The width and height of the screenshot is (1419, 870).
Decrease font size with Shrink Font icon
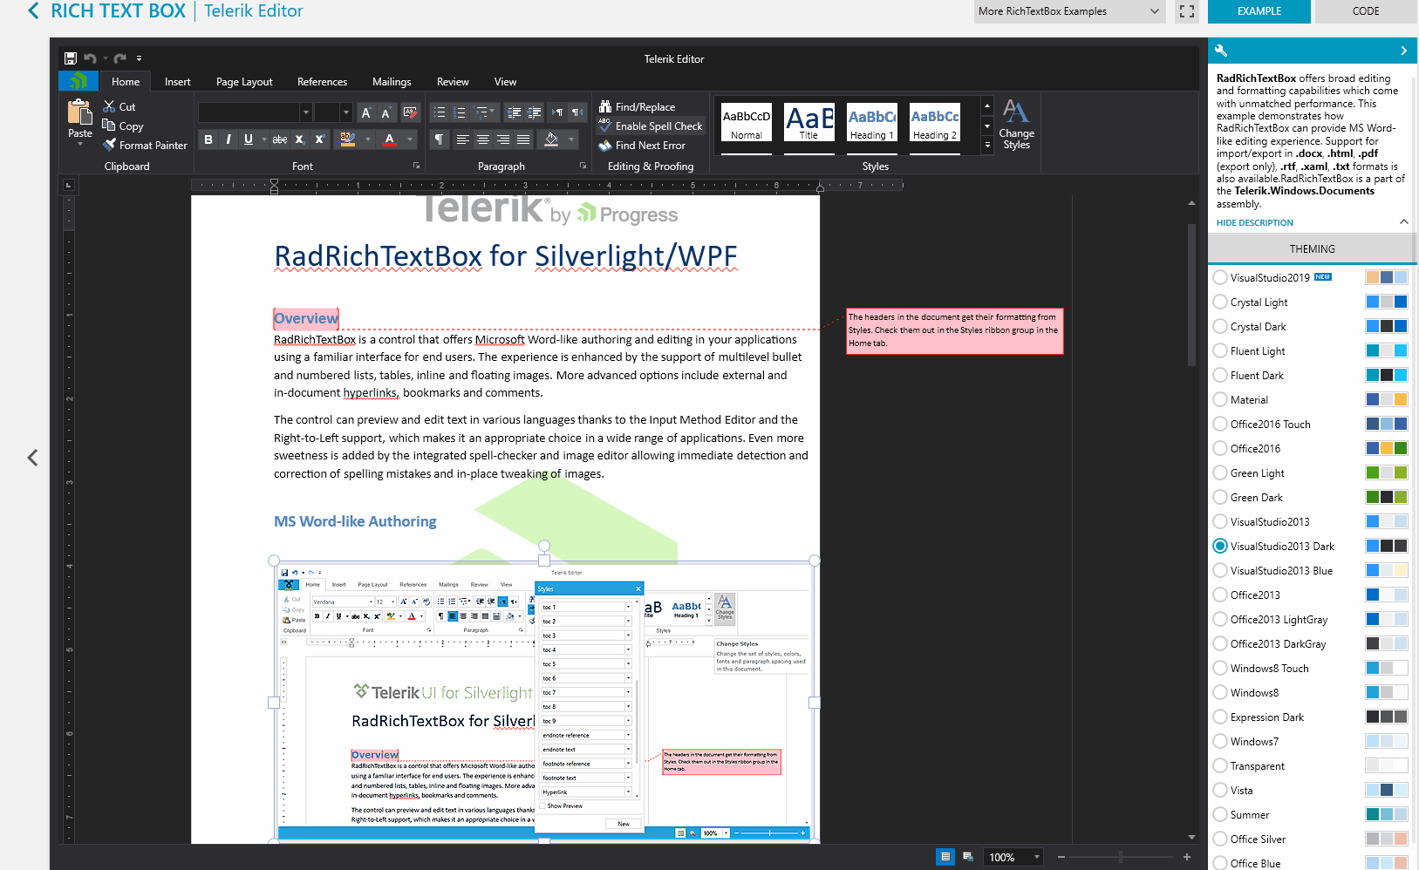click(x=385, y=112)
